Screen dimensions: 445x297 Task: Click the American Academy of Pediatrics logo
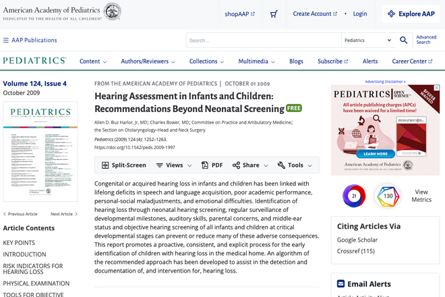tap(62, 12)
